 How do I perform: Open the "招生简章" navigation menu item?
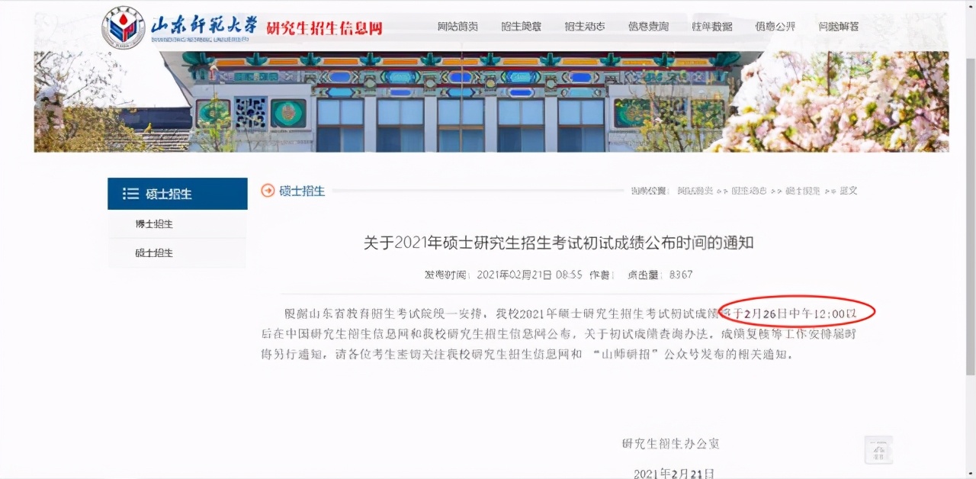click(x=522, y=25)
